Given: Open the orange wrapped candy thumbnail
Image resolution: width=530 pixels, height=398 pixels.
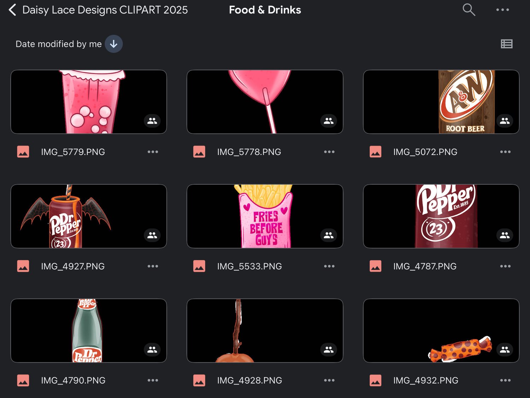Looking at the screenshot, I should click(441, 331).
